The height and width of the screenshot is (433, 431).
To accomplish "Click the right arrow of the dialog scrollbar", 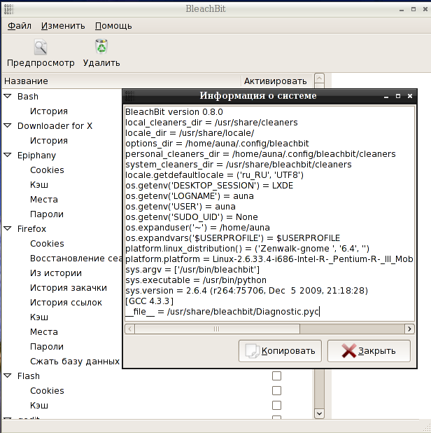I will tap(409, 329).
